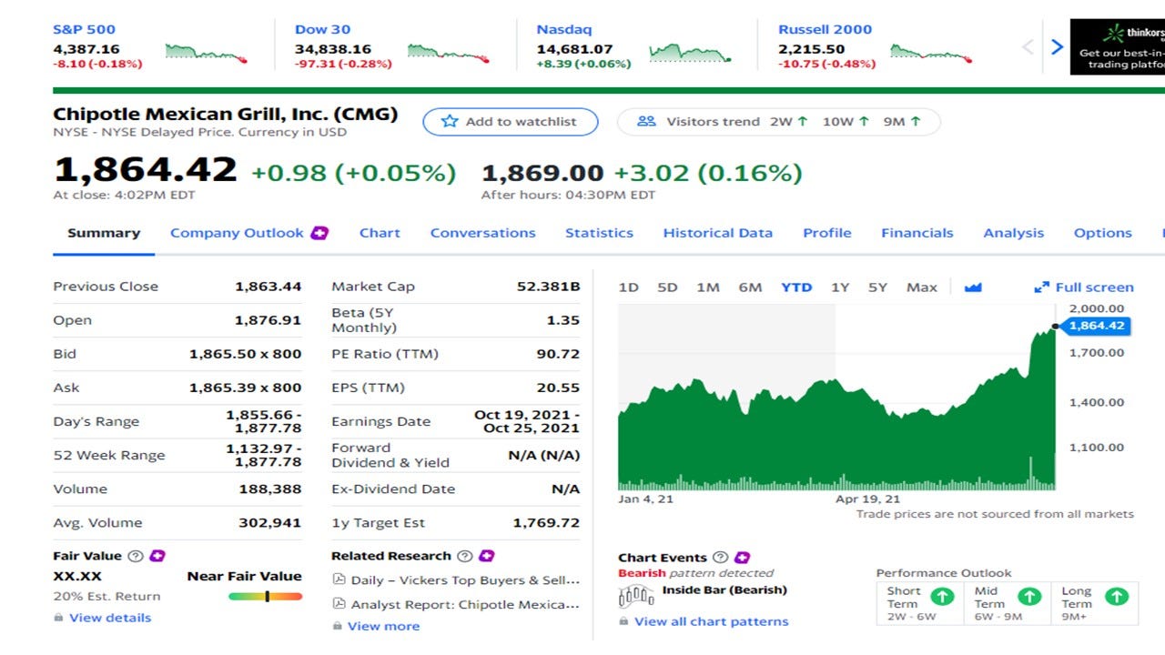Viewport: 1165px width, 655px height.
Task: Open the S&P 500 sparkline chart
Action: coord(206,52)
